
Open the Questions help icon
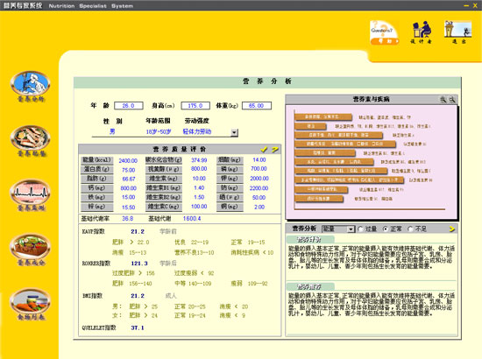click(x=384, y=32)
